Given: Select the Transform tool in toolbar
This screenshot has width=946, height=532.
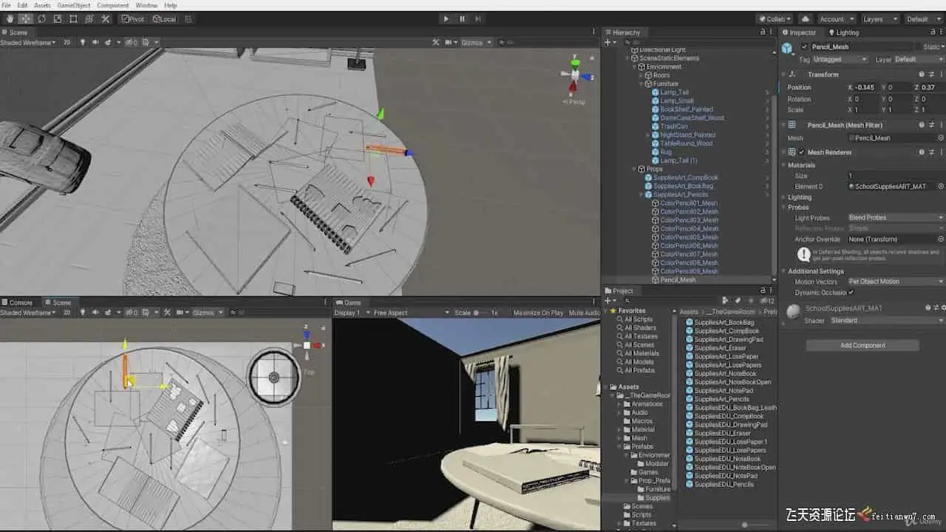Looking at the screenshot, I should 89,18.
